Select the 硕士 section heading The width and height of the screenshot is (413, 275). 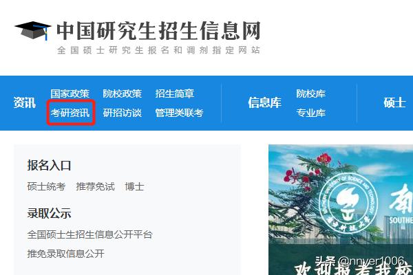[x=394, y=102]
